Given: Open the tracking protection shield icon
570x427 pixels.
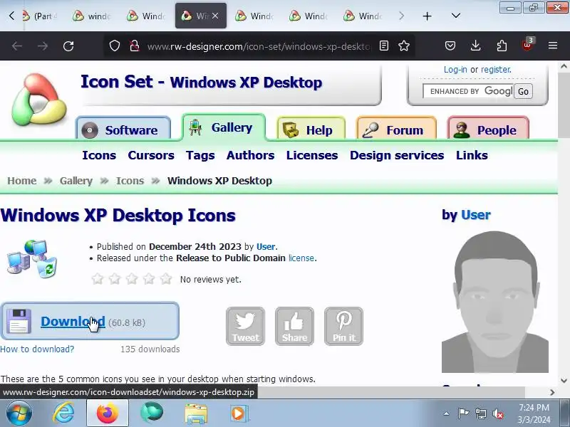Looking at the screenshot, I should click(115, 46).
